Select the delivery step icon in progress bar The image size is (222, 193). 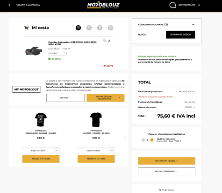[x=100, y=28]
